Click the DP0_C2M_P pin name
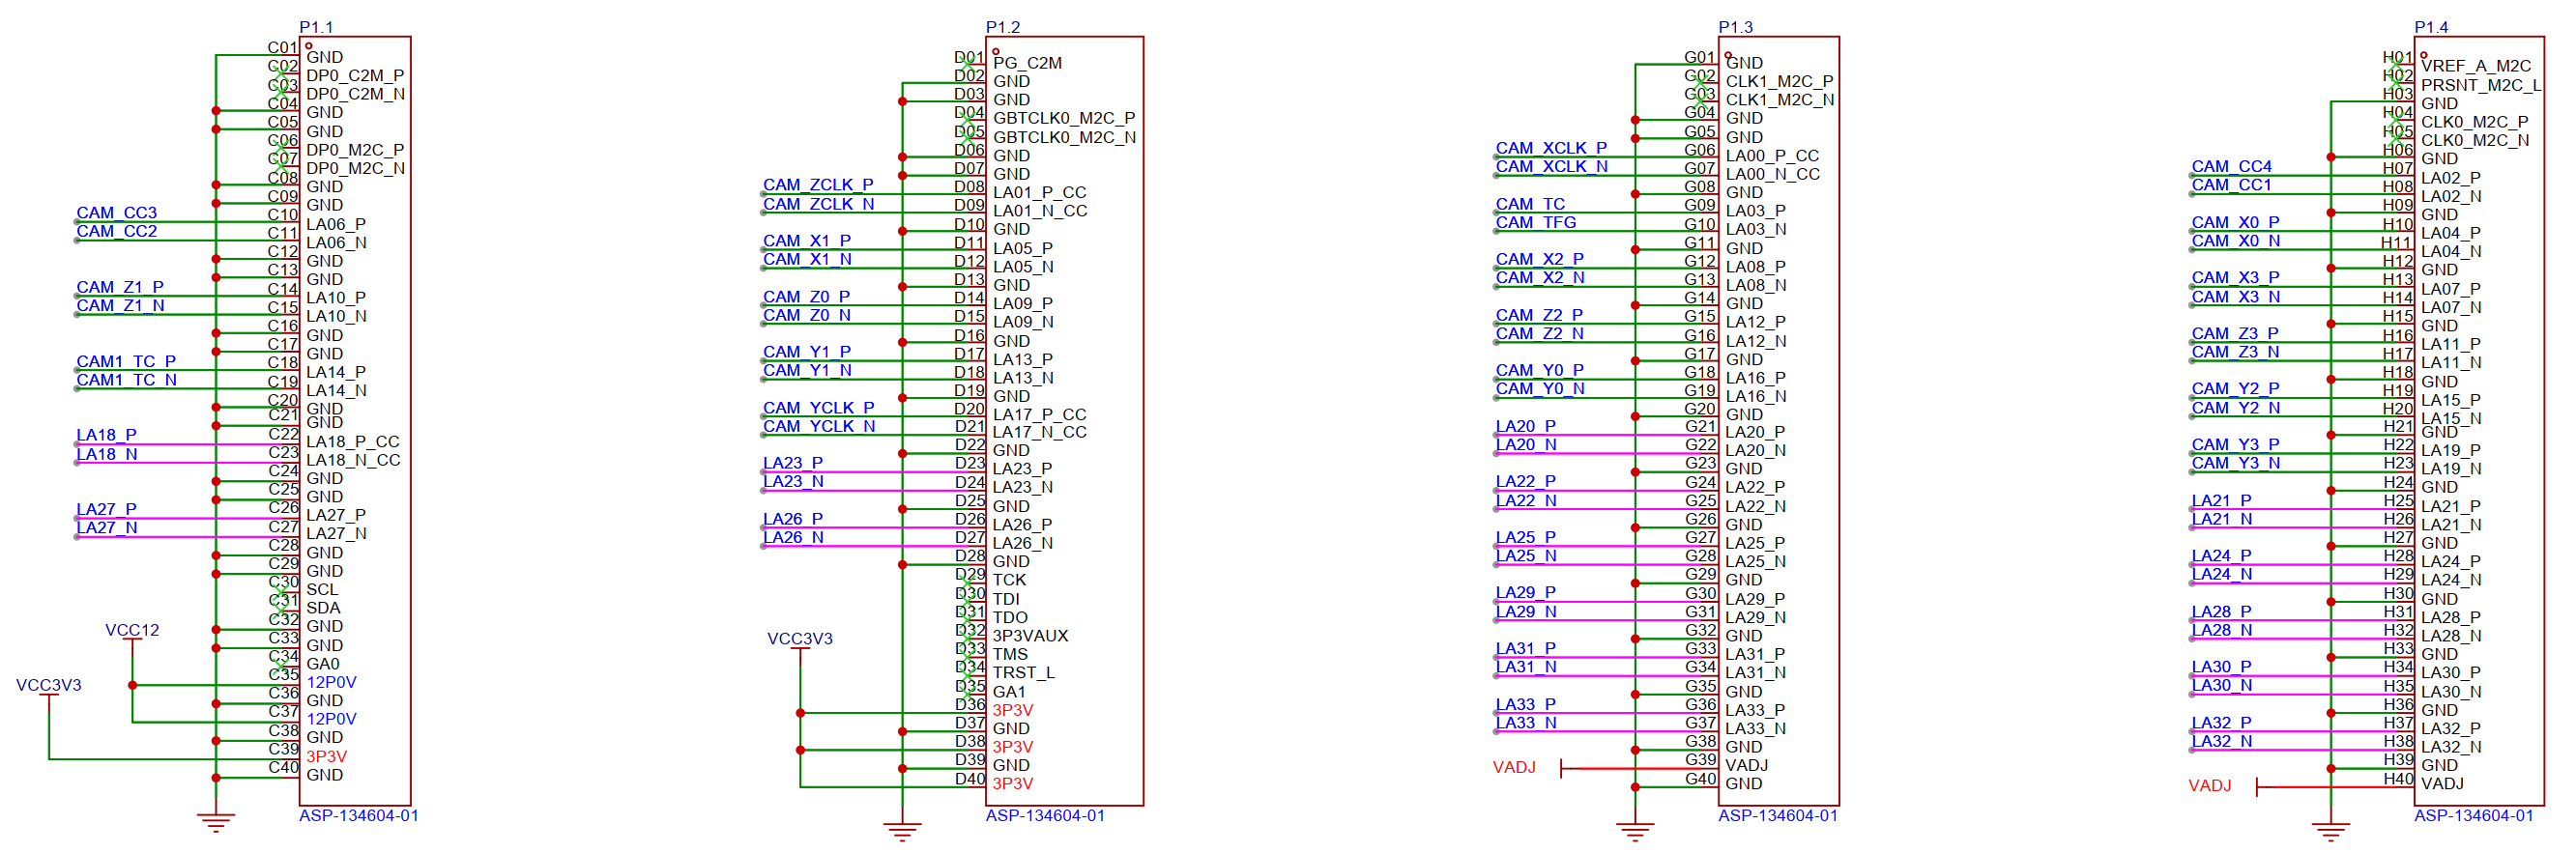2576x853 pixels. (355, 75)
